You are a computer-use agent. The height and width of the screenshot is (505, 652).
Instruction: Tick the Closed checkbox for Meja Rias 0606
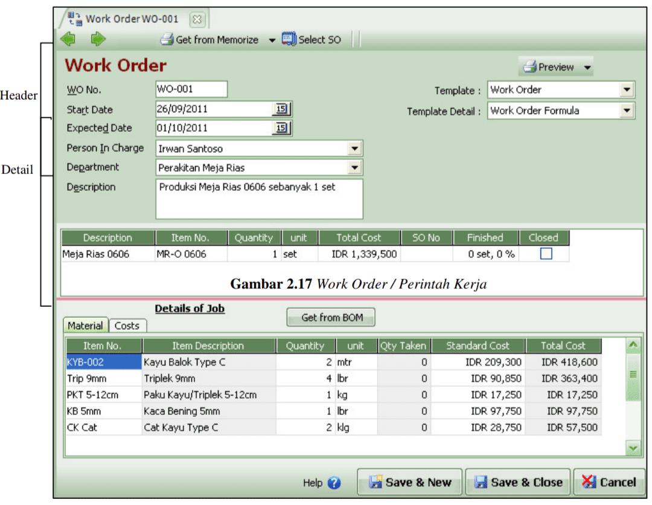point(546,254)
